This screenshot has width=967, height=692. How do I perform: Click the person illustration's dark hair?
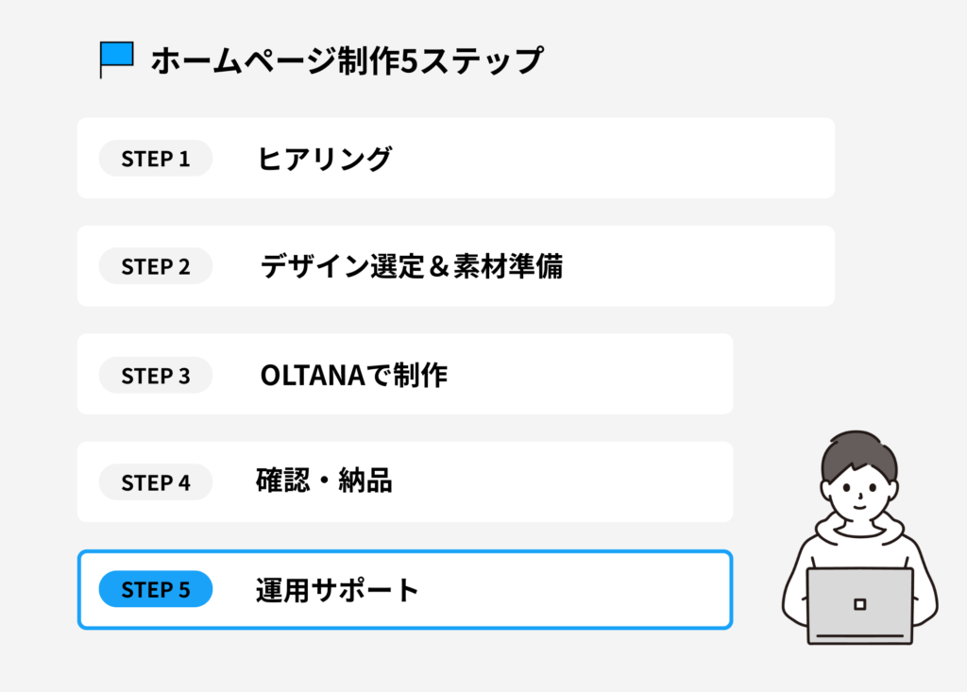[x=857, y=451]
